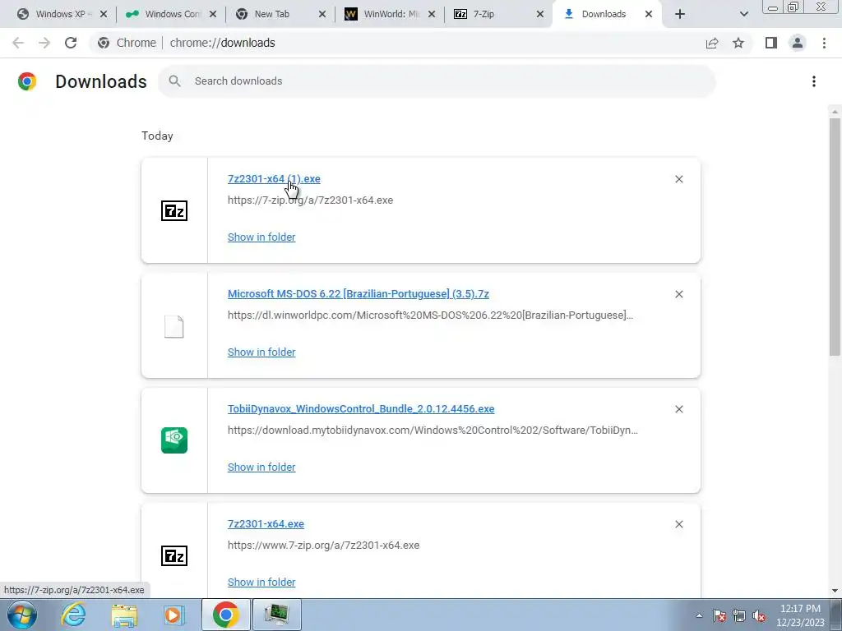842x631 pixels.
Task: Click the browser Back arrow
Action: tap(18, 43)
